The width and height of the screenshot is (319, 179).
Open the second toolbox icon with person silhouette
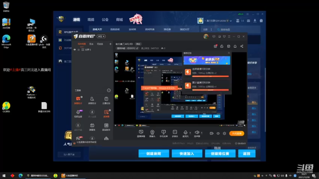[x=92, y=100]
